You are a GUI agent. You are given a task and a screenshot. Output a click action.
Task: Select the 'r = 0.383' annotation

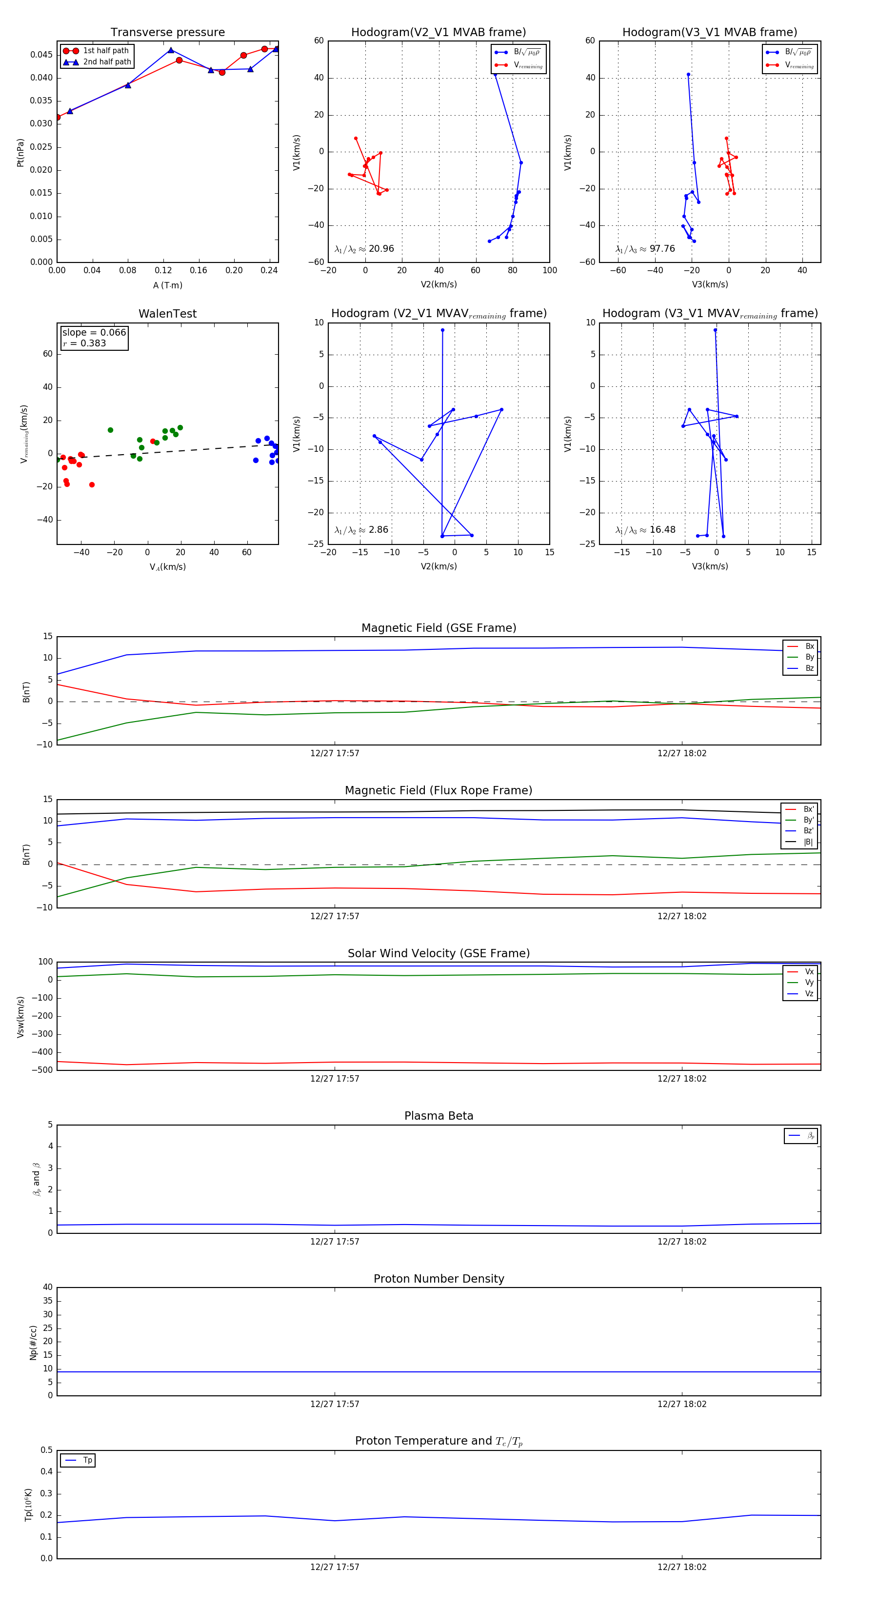[84, 343]
